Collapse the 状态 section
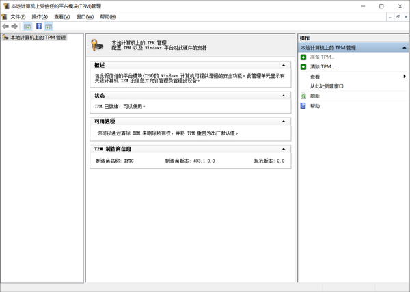Image resolution: width=410 pixels, height=292 pixels. (284, 96)
